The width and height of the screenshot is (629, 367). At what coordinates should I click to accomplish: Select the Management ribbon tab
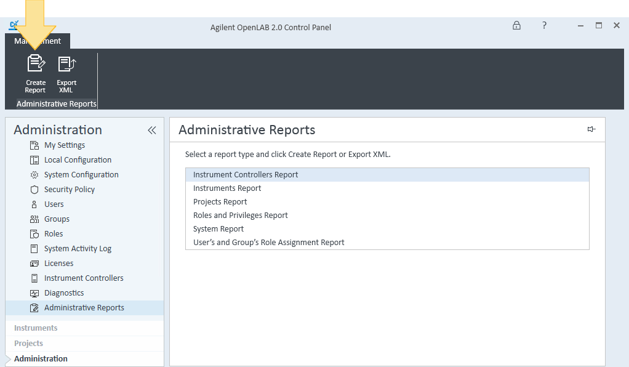38,41
